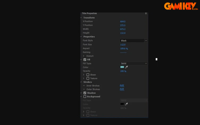Collapse the Inner Strokes row
Screen dimensions: 200x125
point(84,85)
